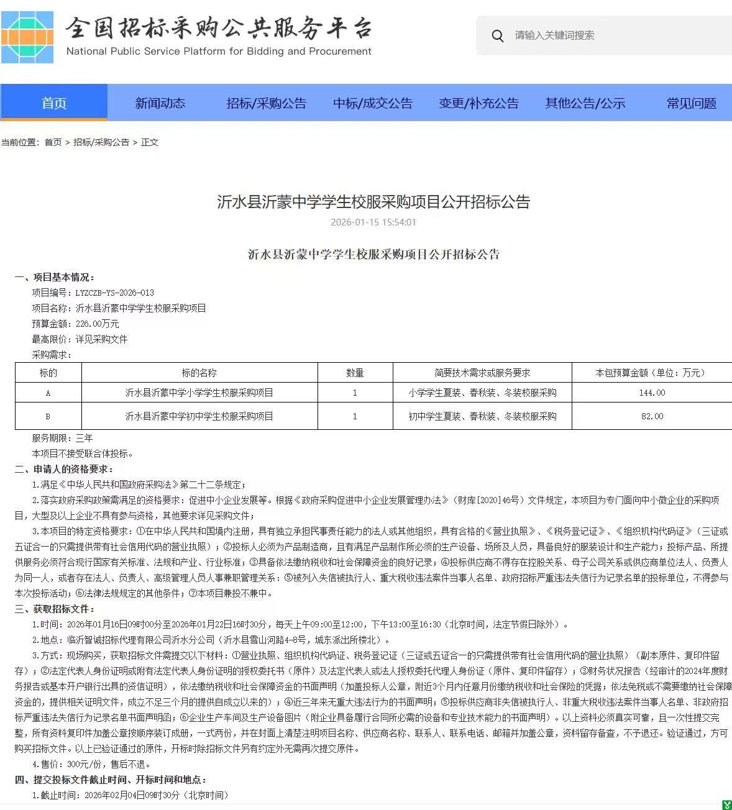Select the package B 初中学生校服采购项目 cell
The image size is (732, 810).
[199, 416]
